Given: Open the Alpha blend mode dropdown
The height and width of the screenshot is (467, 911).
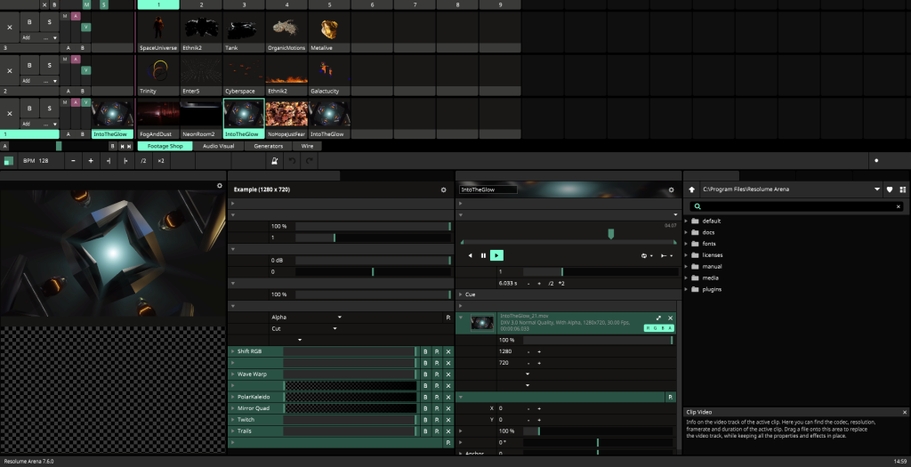Looking at the screenshot, I should coord(306,317).
